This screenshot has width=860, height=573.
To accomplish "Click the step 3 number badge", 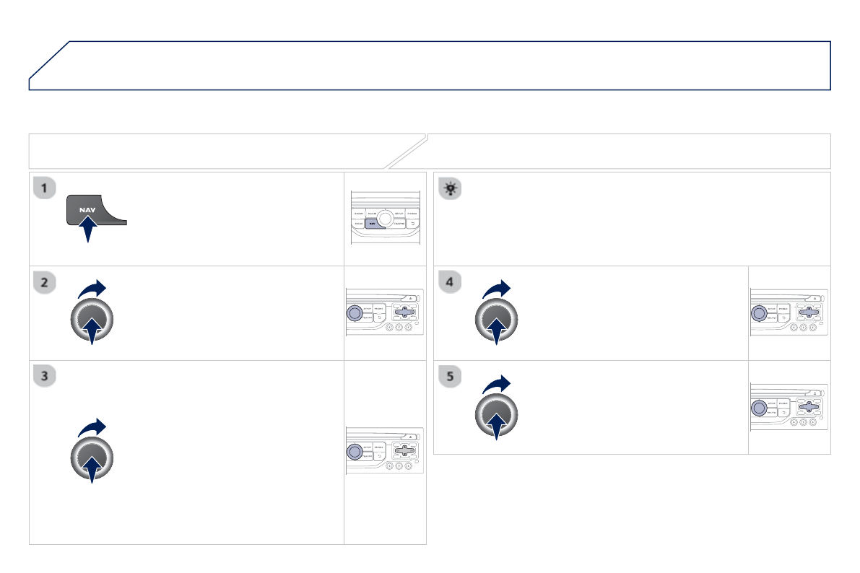I will (x=45, y=376).
